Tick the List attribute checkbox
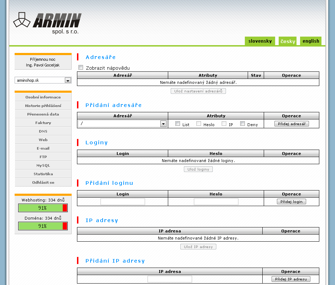The width and height of the screenshot is (335, 285). 177,124
